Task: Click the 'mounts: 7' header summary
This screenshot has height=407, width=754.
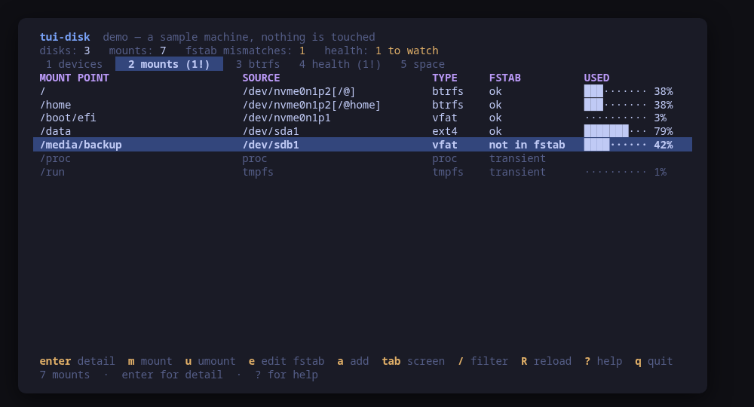Action: (137, 50)
